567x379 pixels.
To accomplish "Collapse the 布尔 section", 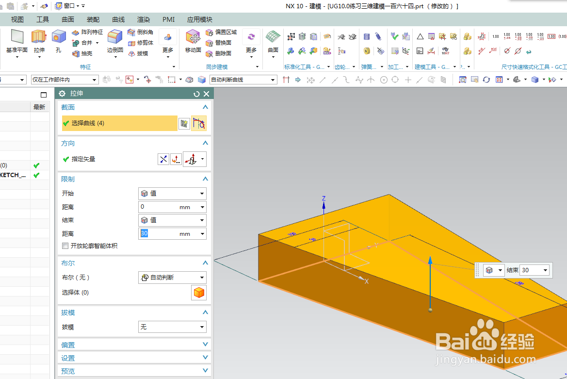I will pos(205,263).
